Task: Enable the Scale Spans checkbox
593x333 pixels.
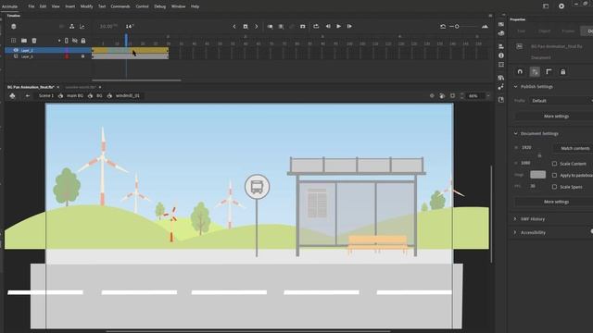Action: 554,187
